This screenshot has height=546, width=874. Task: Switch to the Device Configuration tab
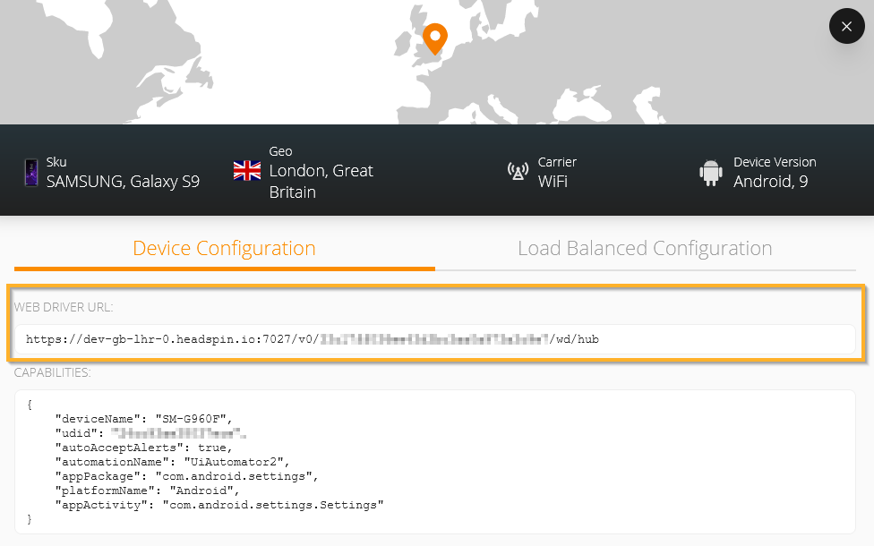tap(224, 249)
